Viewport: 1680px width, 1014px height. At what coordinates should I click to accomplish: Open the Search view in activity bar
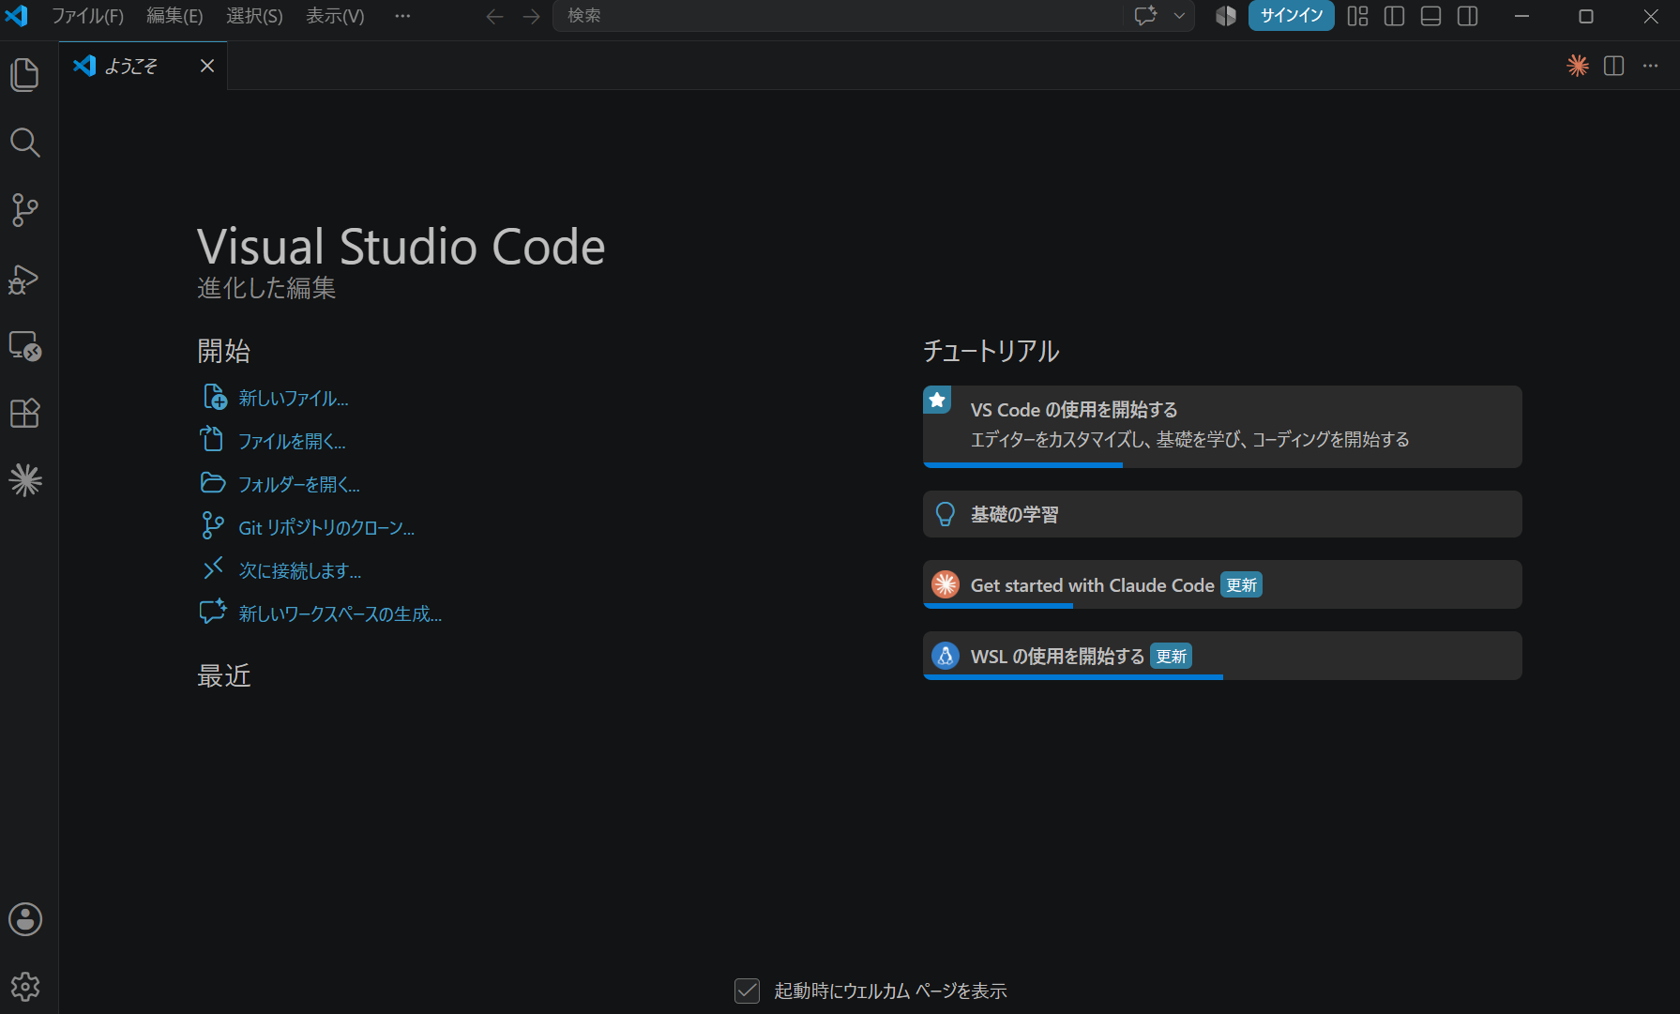coord(25,143)
